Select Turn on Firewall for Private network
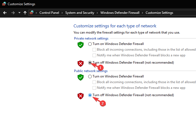This screenshot has width=196, height=130. [90, 44]
